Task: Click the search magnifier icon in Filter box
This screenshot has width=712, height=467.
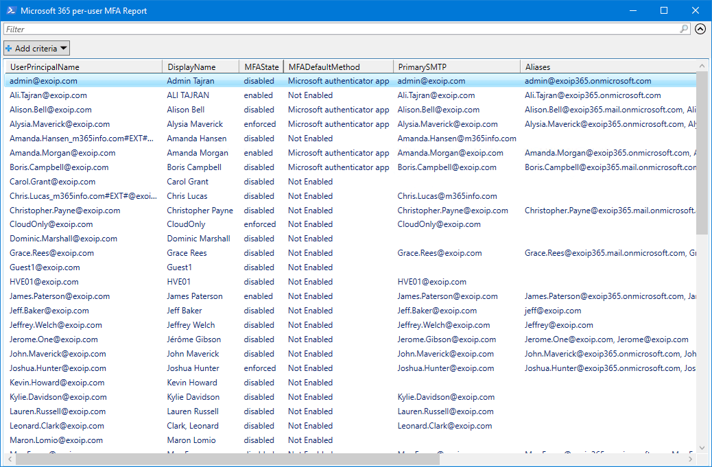Action: click(684, 29)
